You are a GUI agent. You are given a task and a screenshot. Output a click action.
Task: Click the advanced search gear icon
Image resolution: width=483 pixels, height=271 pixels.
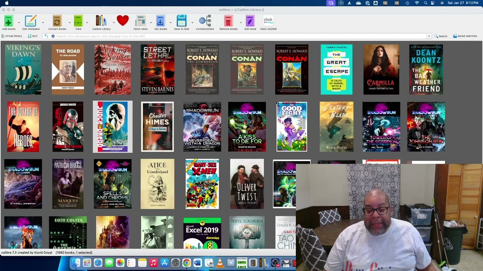[53, 36]
